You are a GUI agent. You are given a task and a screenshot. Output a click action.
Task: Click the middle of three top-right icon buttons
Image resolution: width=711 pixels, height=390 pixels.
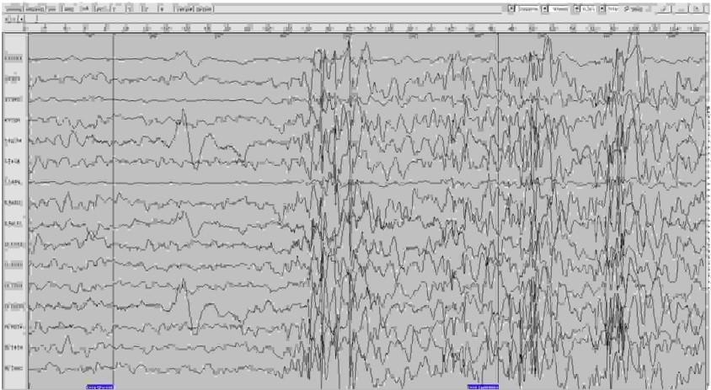(x=682, y=8)
